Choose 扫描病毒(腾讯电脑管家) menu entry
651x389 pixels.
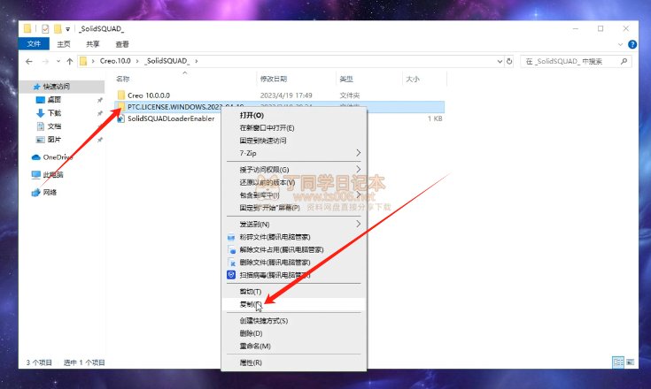(x=294, y=275)
